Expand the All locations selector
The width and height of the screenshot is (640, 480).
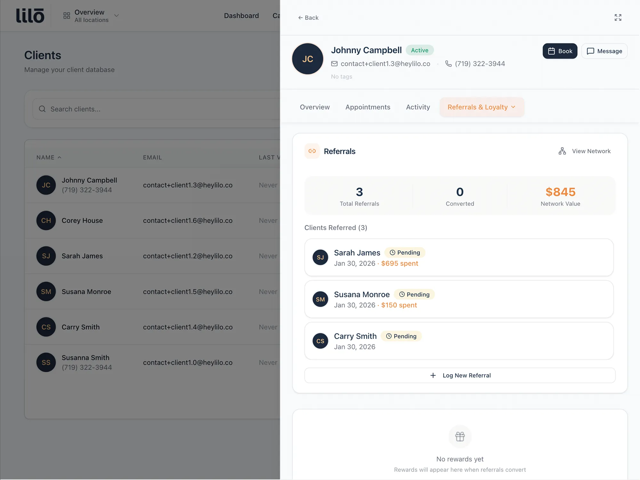(x=116, y=15)
